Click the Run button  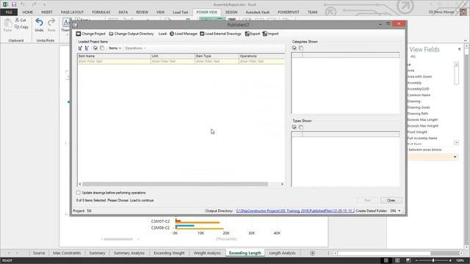coord(367,200)
